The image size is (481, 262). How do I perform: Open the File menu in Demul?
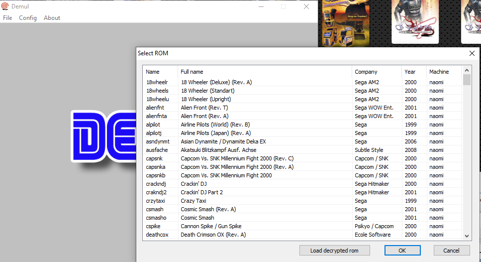[7, 18]
